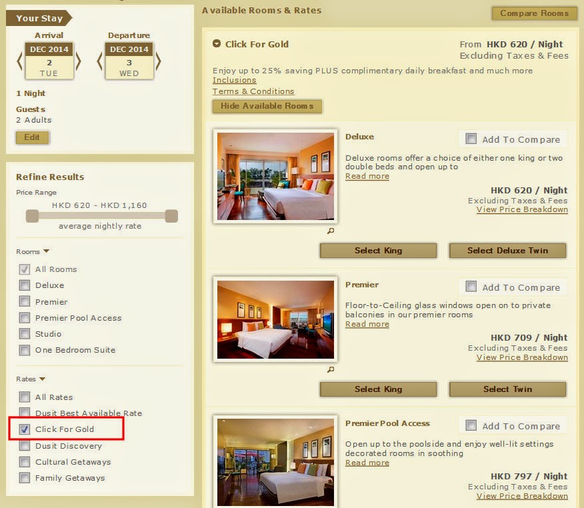The height and width of the screenshot is (508, 584).
Task: Open the Inclusions link
Action: click(234, 80)
